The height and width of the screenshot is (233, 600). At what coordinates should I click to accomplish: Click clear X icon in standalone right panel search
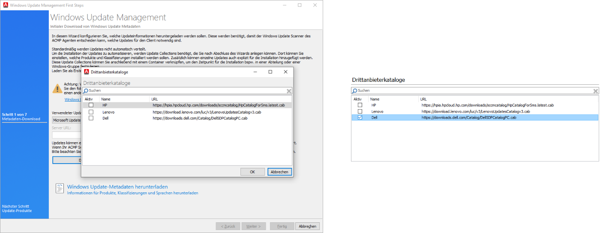(596, 91)
